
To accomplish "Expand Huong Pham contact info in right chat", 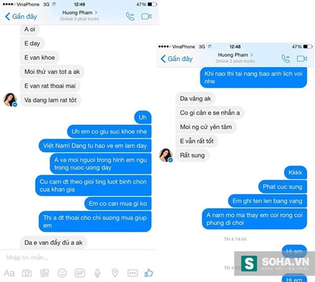I will pos(235,55).
